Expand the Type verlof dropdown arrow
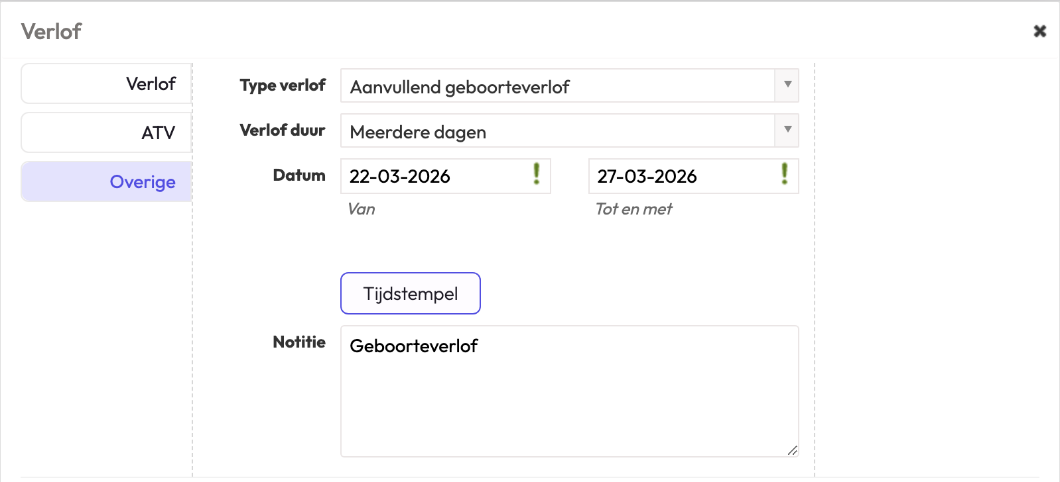This screenshot has width=1060, height=482. (787, 85)
